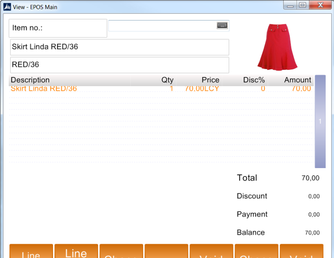Click the Item no.: label box

58,28
